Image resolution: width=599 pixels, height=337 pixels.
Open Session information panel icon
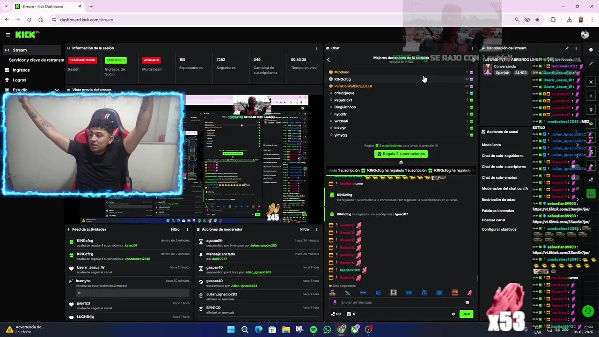(x=68, y=48)
